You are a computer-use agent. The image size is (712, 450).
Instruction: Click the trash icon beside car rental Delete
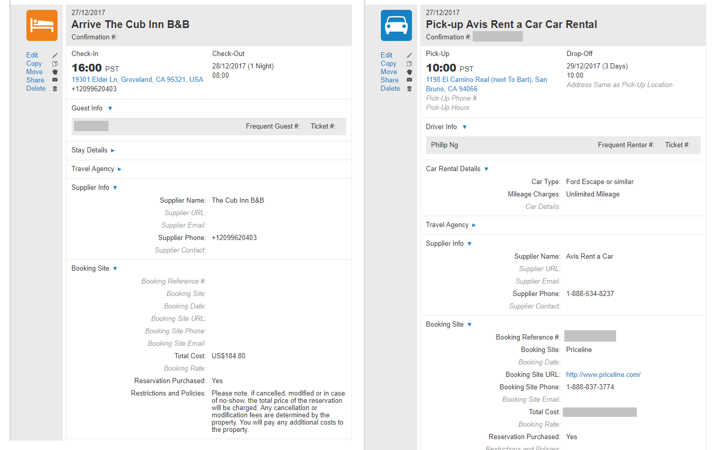pos(409,88)
